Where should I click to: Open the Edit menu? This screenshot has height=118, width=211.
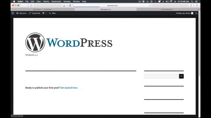point(32,1)
